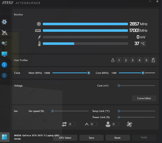Screen dimensions: 162x143
Task: Toggle the switch next to arrows icon
Action: pyautogui.click(x=72, y=124)
